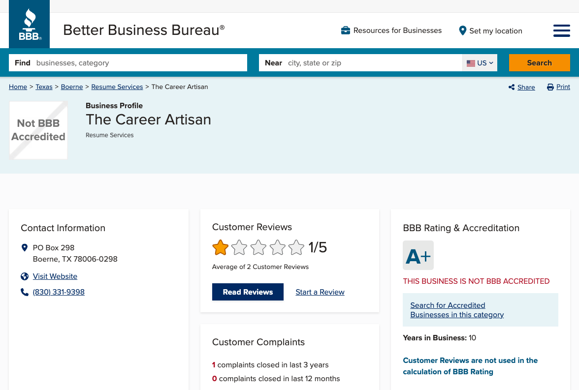Click the Customer Reviews are not used note
This screenshot has height=390, width=579.
pos(470,366)
